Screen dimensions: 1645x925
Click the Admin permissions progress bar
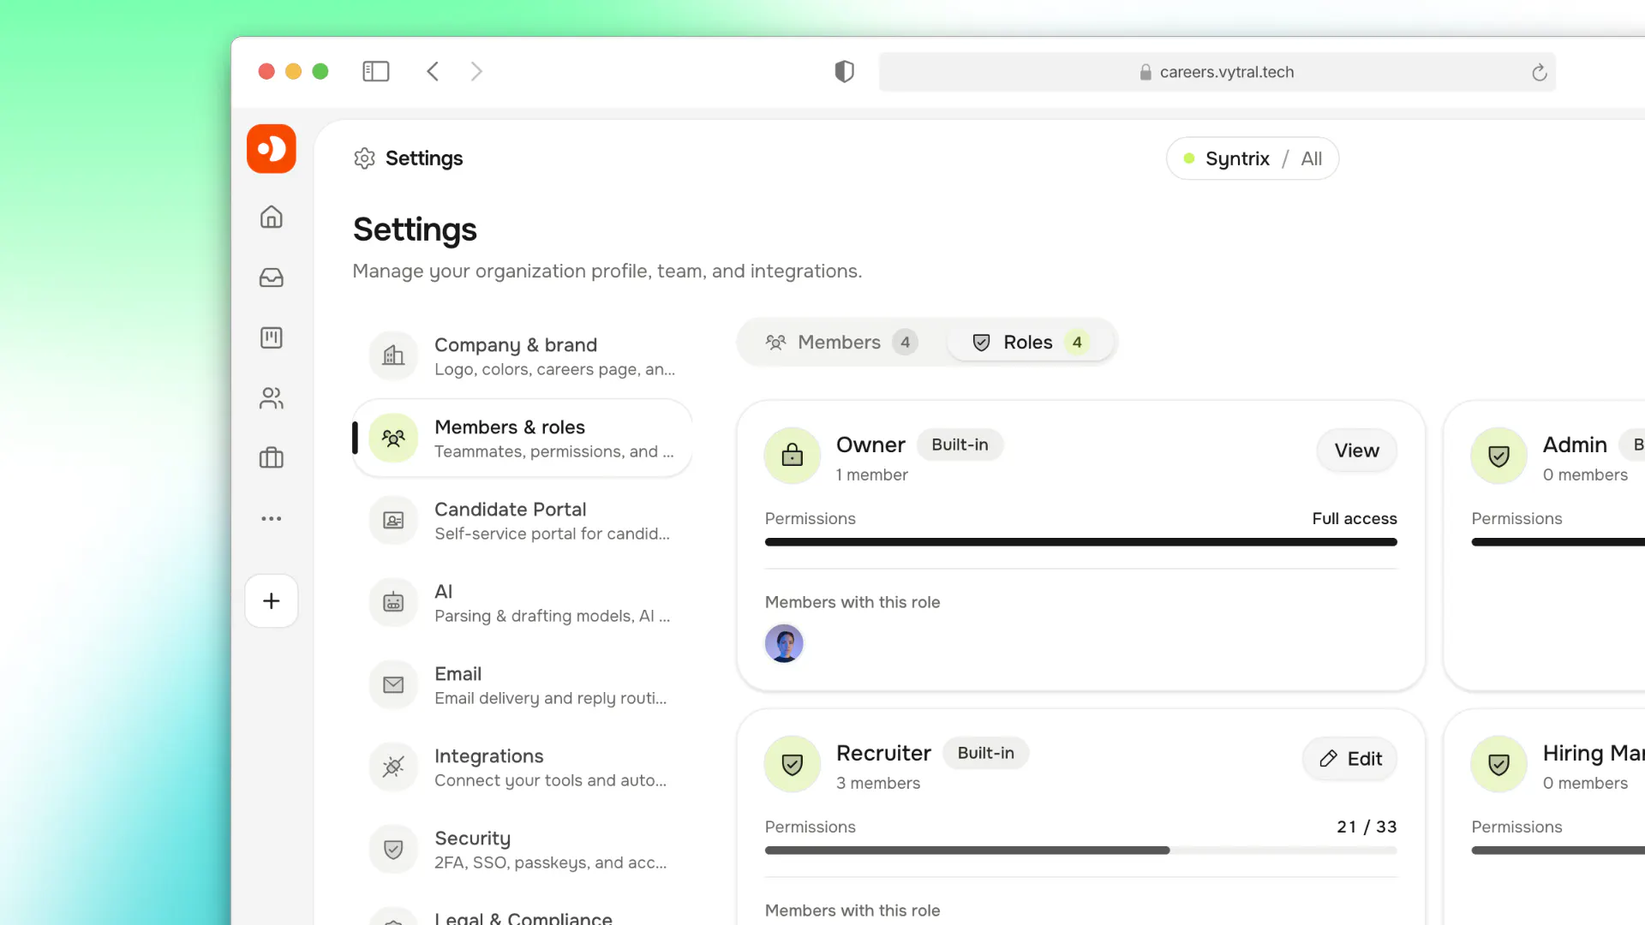click(1558, 542)
